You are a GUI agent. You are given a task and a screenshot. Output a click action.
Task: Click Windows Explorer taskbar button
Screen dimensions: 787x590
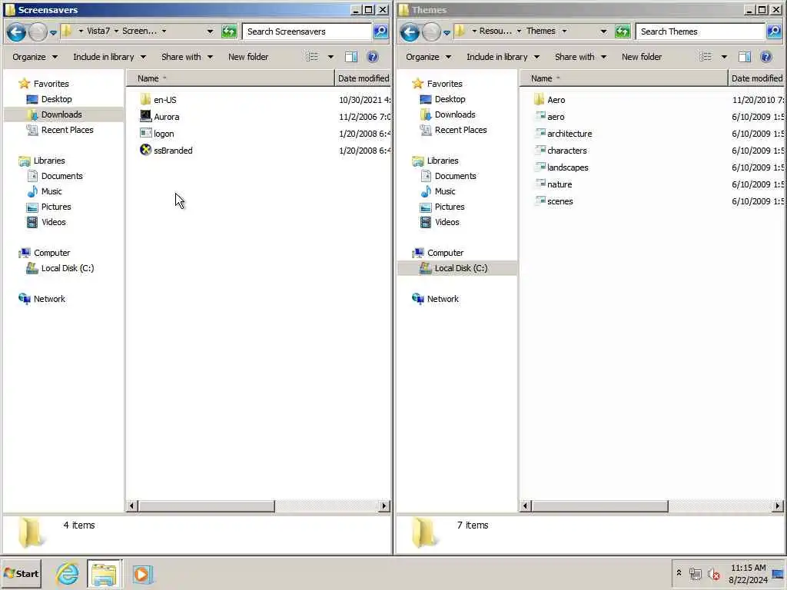tap(105, 574)
